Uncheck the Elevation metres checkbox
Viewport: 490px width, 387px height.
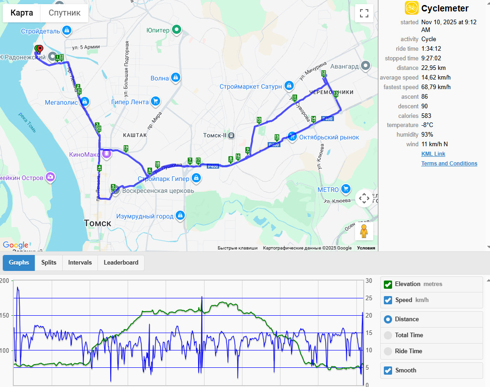[388, 284]
